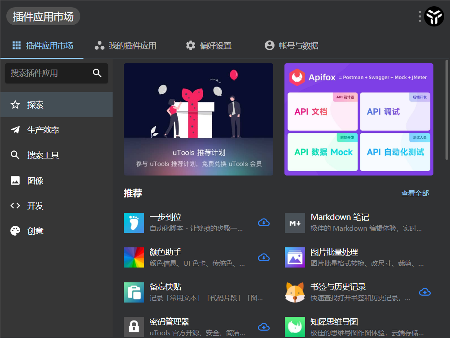
Task: Select the 开发 category
Action: pos(56,206)
